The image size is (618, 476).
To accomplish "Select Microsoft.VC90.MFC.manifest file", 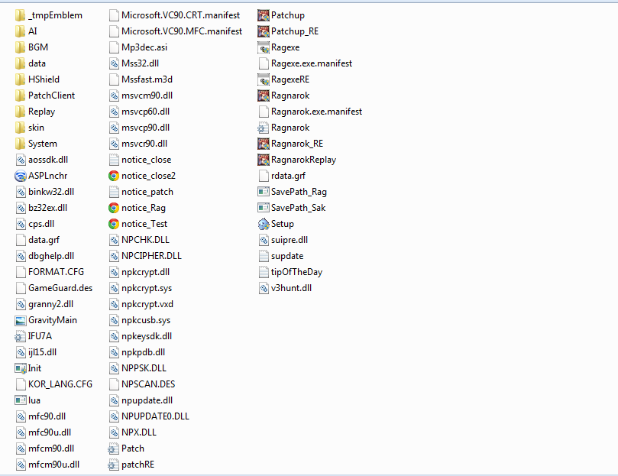I will click(x=176, y=31).
